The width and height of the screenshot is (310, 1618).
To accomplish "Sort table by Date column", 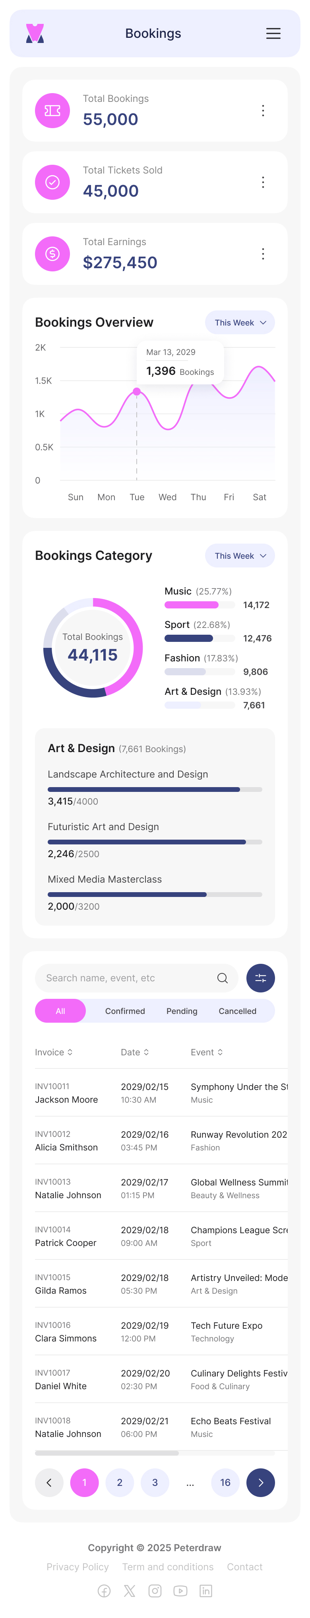I will click(x=135, y=1052).
